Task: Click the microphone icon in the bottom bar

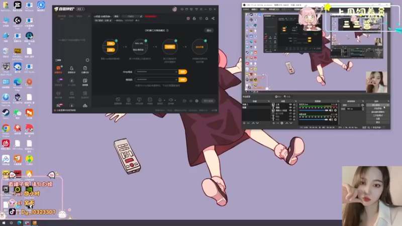Action: pos(160,100)
